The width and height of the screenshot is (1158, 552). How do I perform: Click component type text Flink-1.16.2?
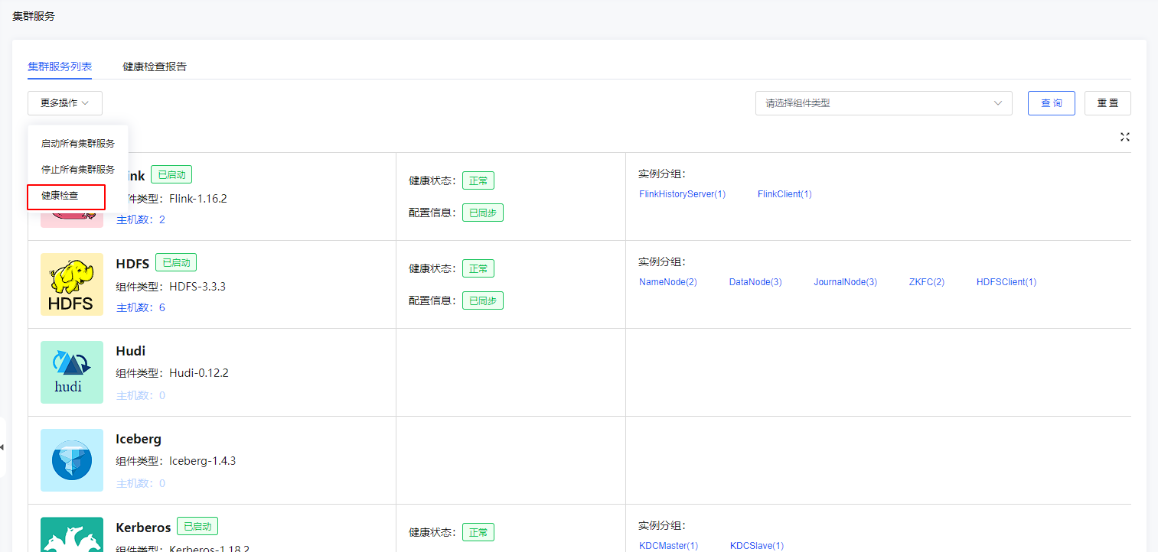198,199
